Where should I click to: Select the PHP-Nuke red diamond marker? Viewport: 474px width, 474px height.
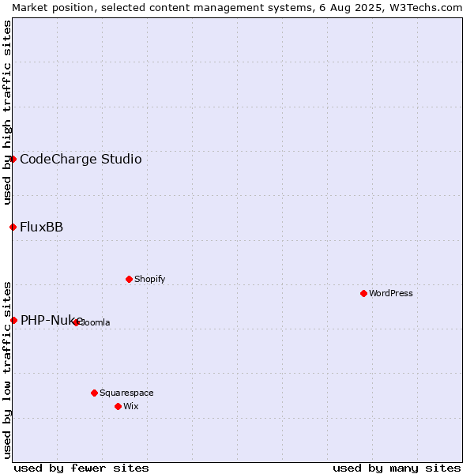tap(13, 320)
